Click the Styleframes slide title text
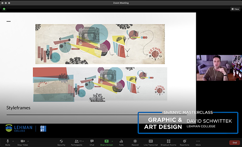 point(18,108)
